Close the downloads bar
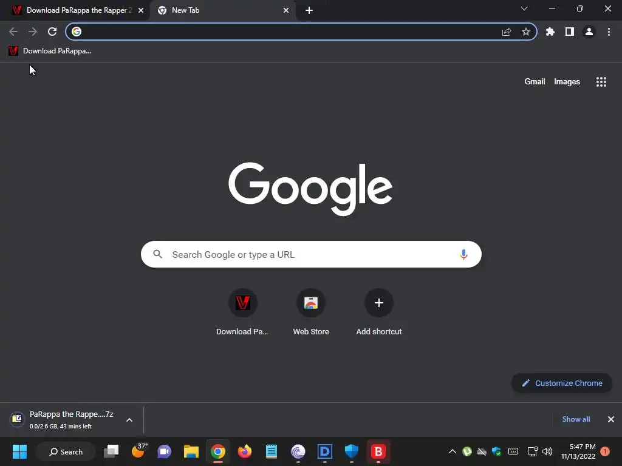The image size is (622, 466). tap(611, 419)
